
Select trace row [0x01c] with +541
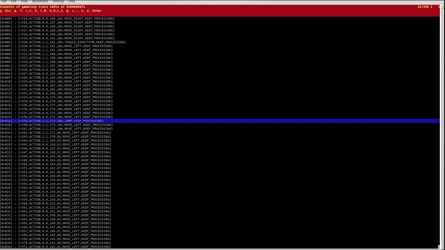point(56,129)
